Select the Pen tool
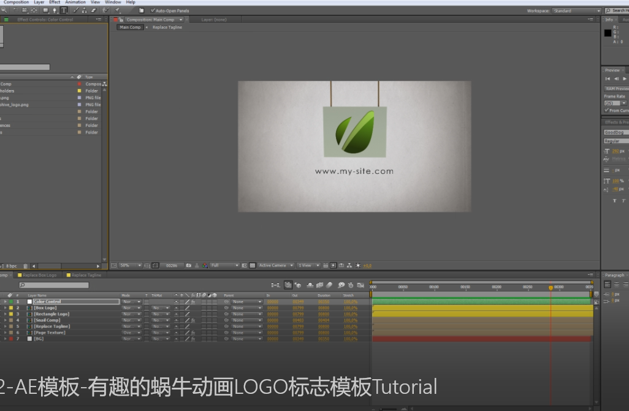The height and width of the screenshot is (411, 629). (x=55, y=10)
